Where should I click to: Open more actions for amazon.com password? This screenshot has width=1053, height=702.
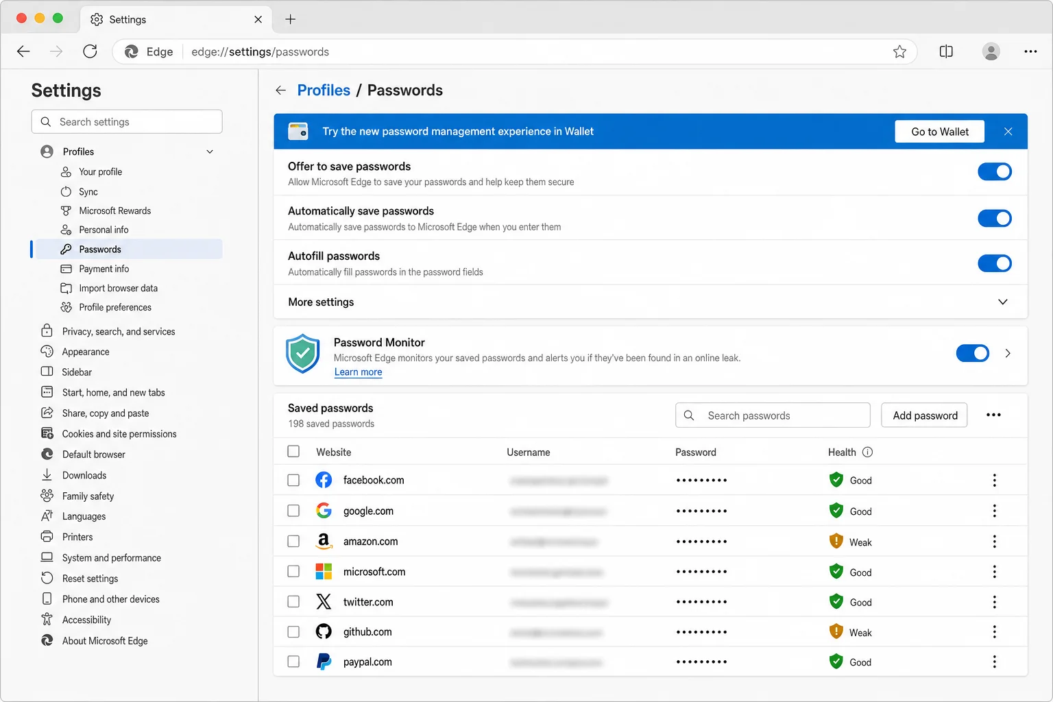pyautogui.click(x=994, y=542)
